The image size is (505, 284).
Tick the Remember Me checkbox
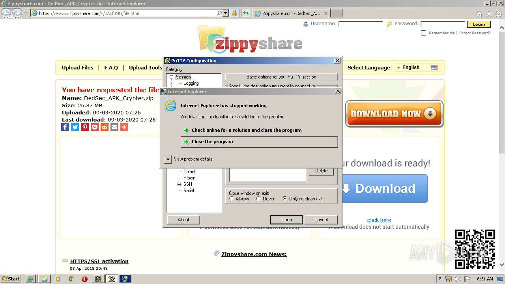click(424, 33)
